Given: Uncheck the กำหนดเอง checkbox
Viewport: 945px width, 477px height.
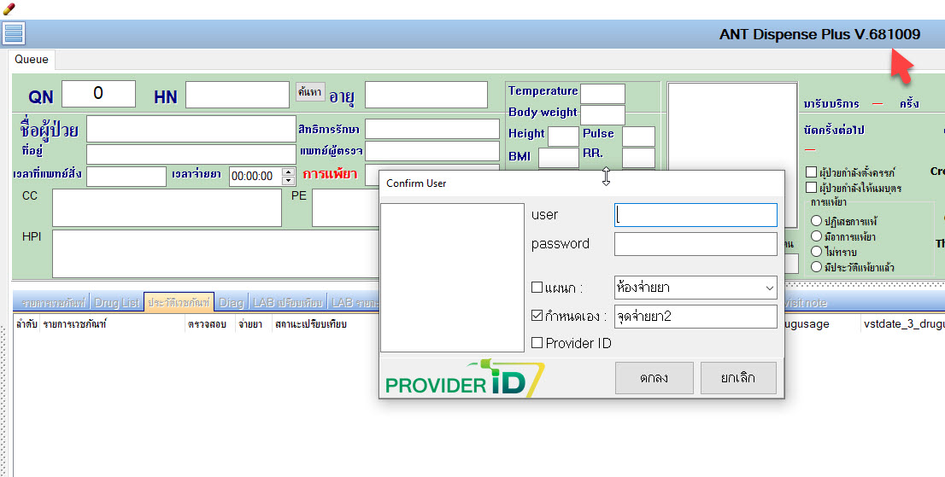Looking at the screenshot, I should click(x=537, y=317).
